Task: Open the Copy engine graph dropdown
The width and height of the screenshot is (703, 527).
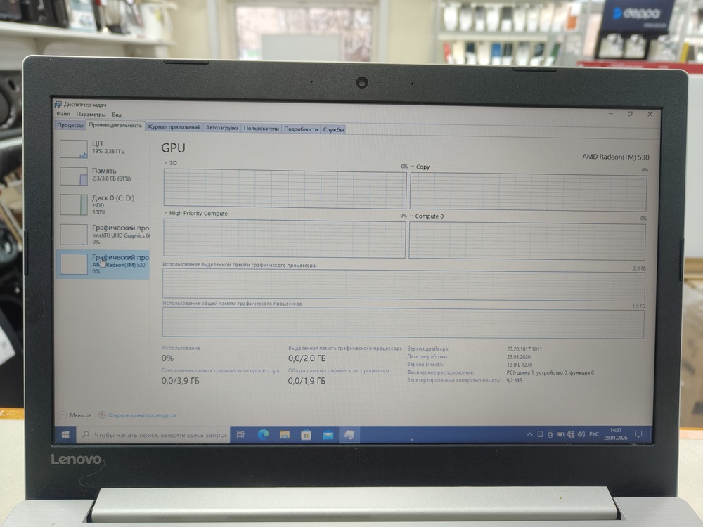Action: [x=413, y=167]
